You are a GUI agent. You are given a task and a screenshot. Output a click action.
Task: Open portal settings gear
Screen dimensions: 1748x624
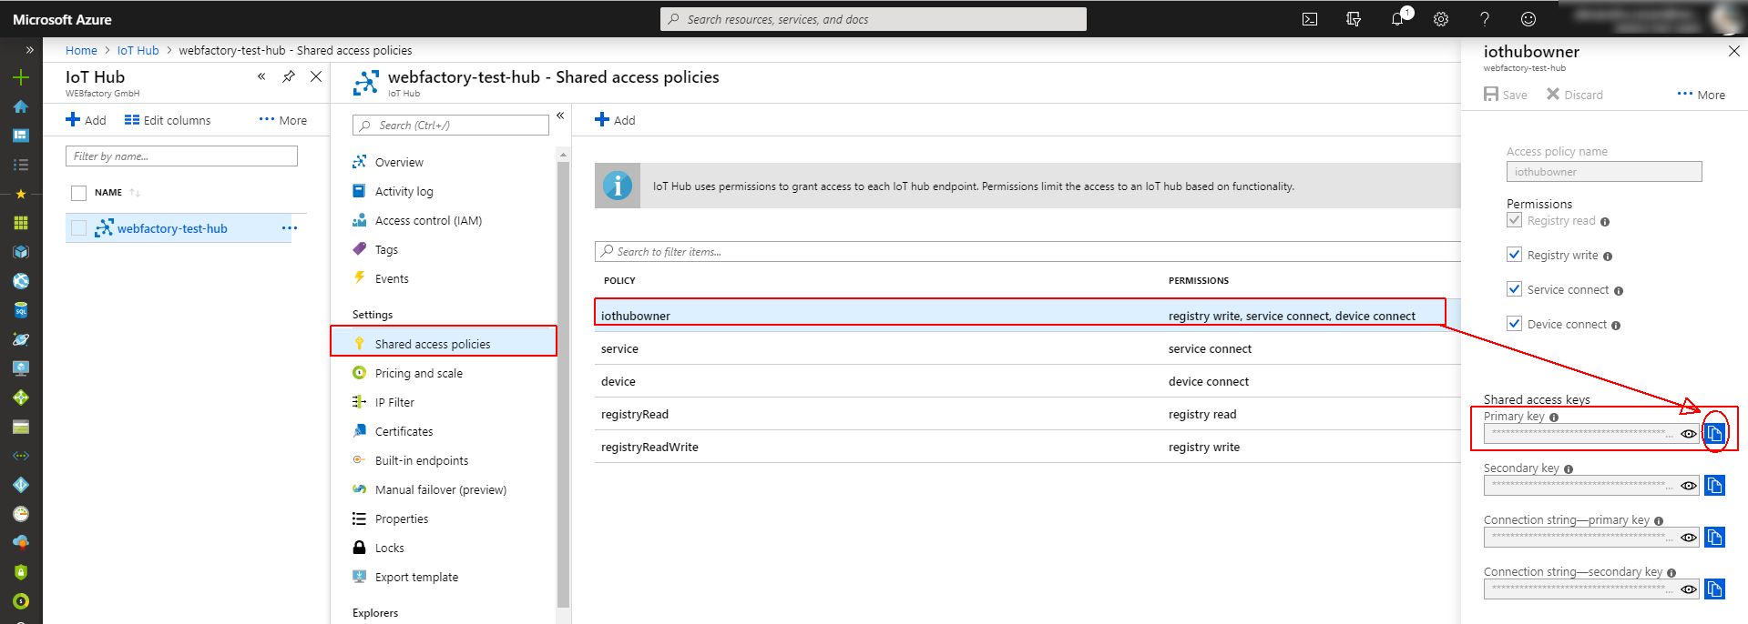pos(1440,19)
